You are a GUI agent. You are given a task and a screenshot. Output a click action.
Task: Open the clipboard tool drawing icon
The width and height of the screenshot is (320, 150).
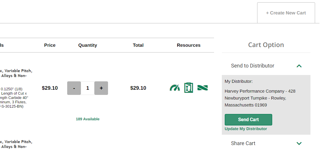[189, 88]
